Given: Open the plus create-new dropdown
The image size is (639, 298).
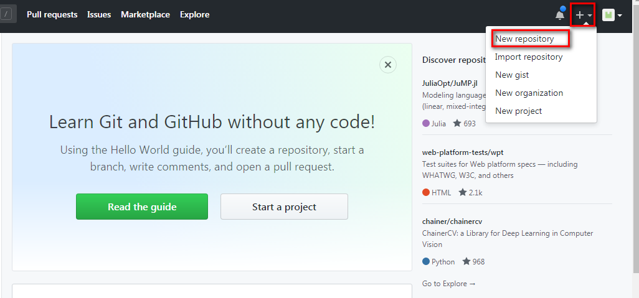Looking at the screenshot, I should coord(583,15).
